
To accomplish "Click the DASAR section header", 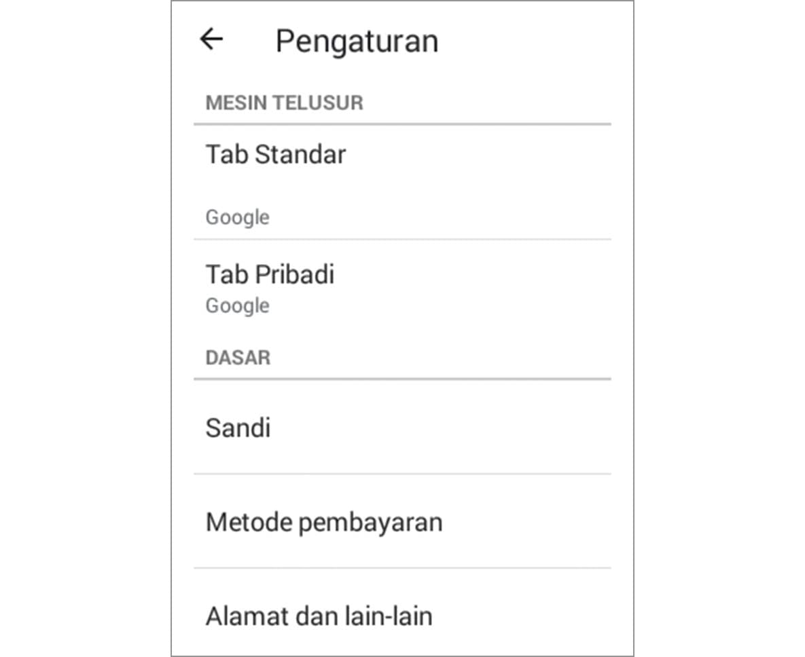I will (x=238, y=358).
